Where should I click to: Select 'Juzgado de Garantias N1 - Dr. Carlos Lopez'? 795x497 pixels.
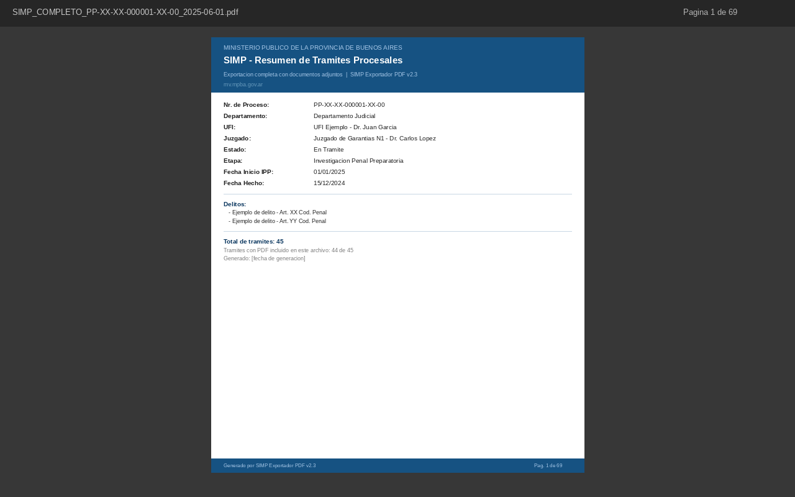tap(375, 139)
